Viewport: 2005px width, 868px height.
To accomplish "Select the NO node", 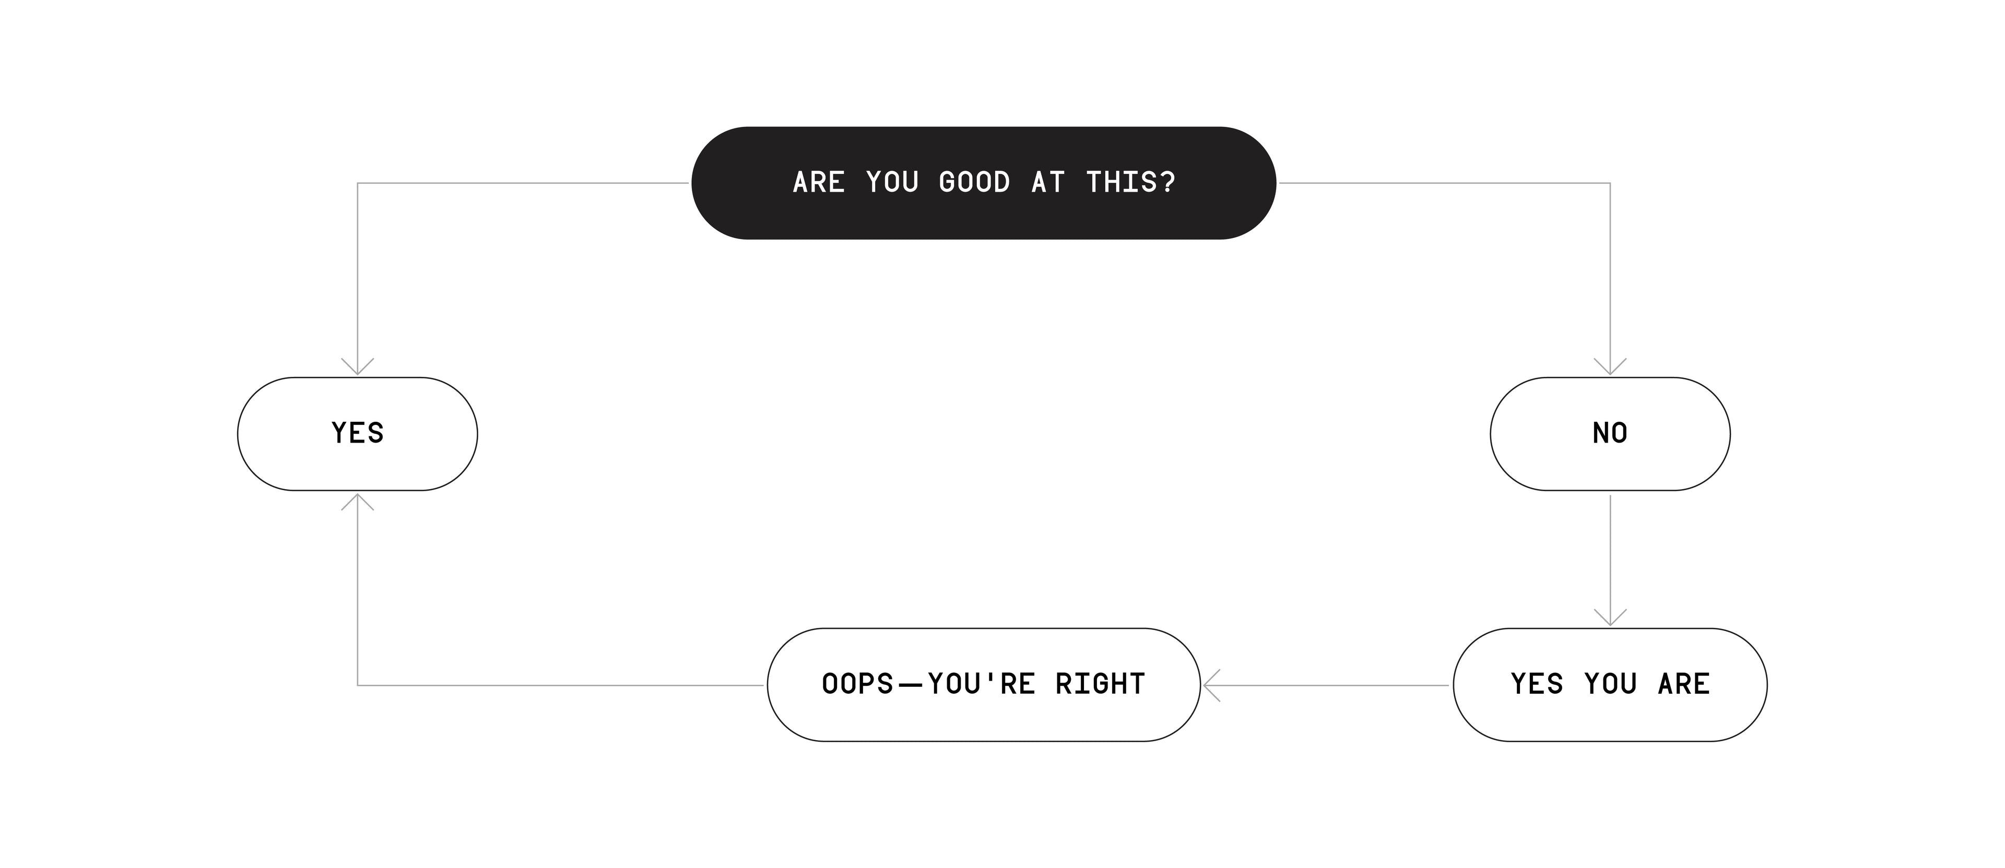I will click(1610, 433).
